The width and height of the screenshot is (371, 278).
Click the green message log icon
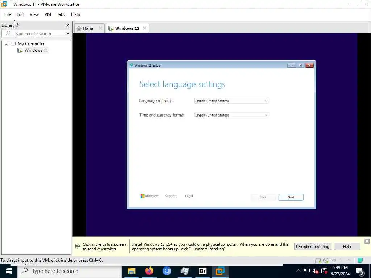360,260
